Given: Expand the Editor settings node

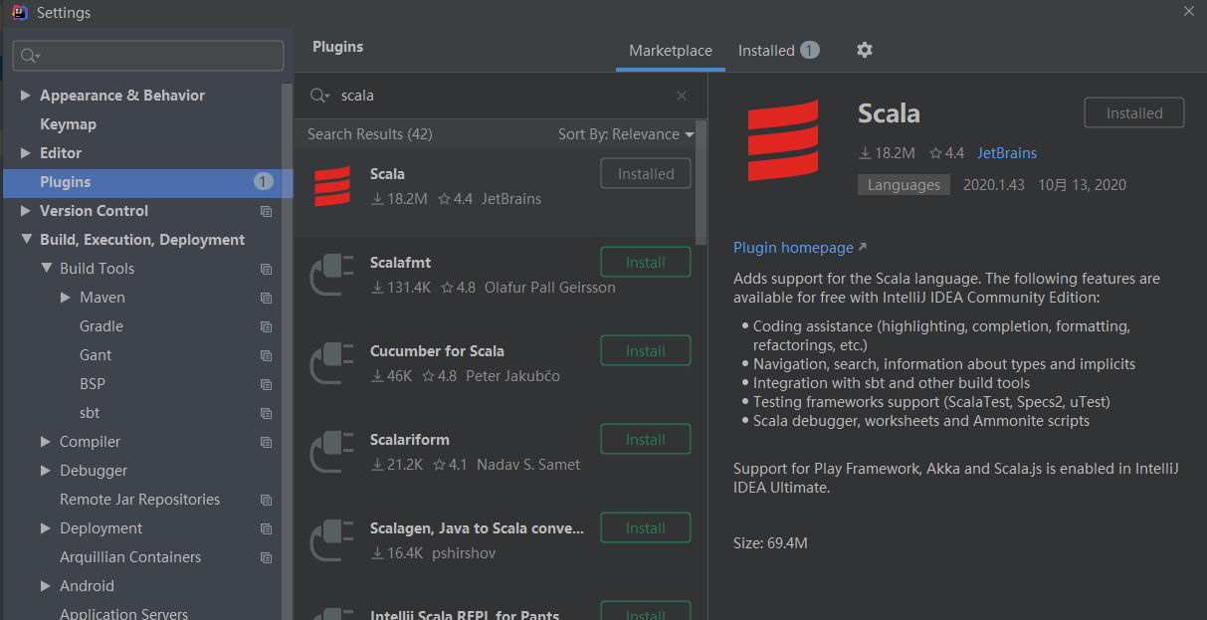Looking at the screenshot, I should pos(26,153).
